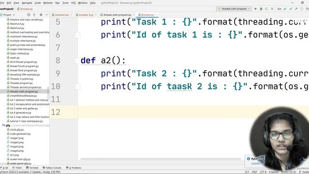Hide the Project tool window

(46, 15)
